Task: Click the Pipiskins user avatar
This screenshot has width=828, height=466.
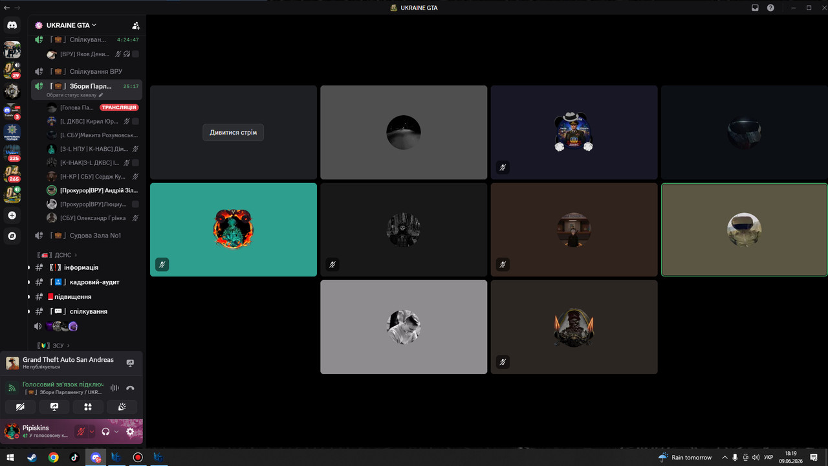Action: pos(12,432)
